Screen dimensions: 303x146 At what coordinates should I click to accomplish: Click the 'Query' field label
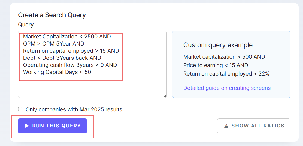(x=26, y=25)
